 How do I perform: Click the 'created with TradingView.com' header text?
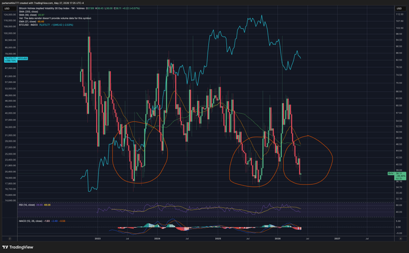pos(36,3)
